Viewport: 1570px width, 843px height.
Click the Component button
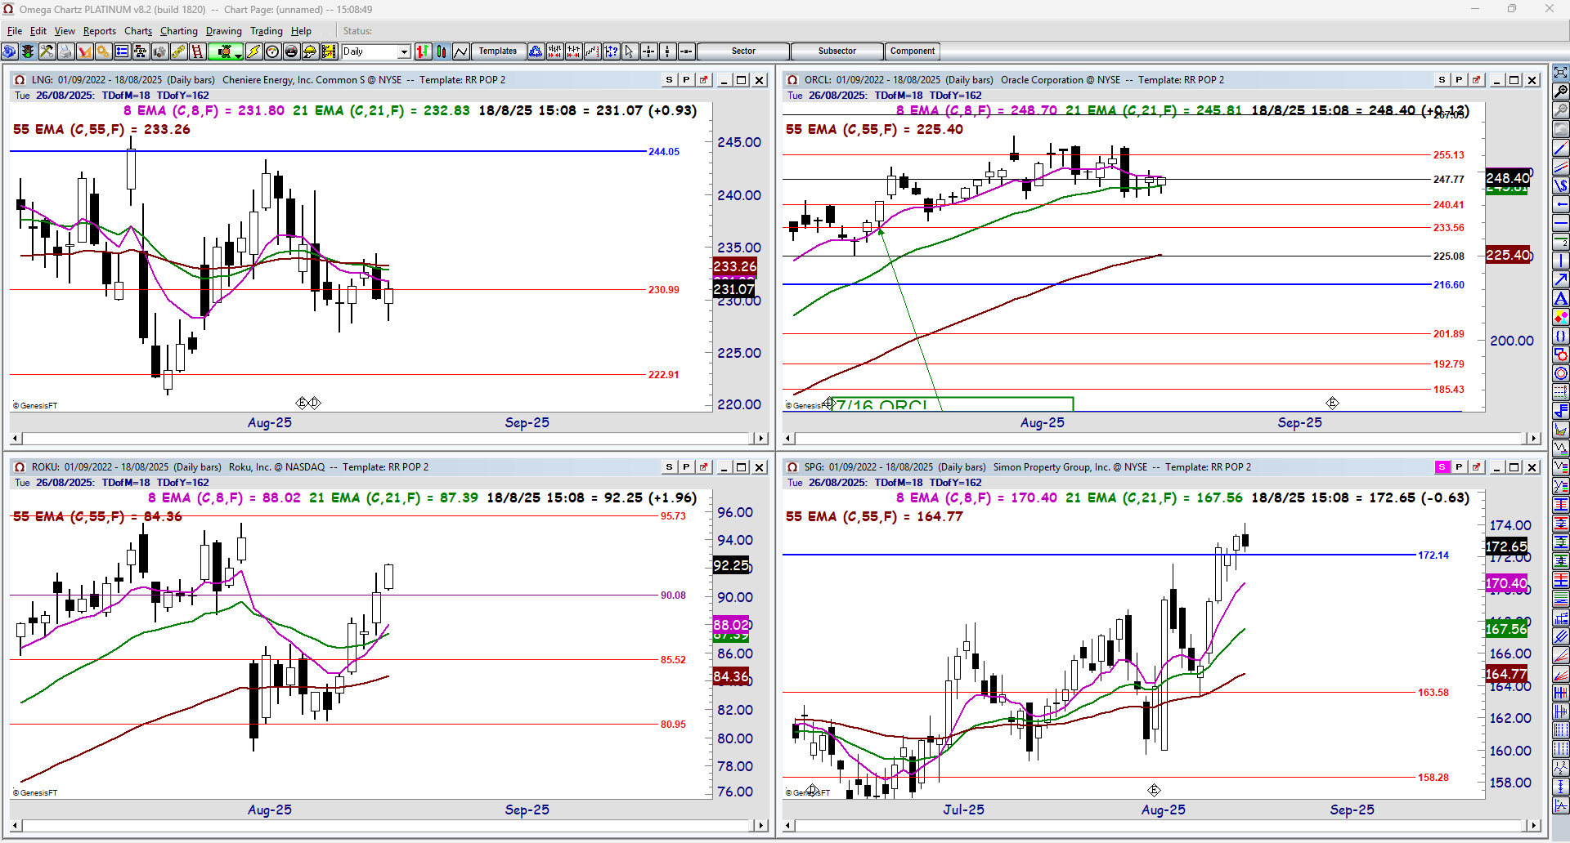(x=913, y=51)
